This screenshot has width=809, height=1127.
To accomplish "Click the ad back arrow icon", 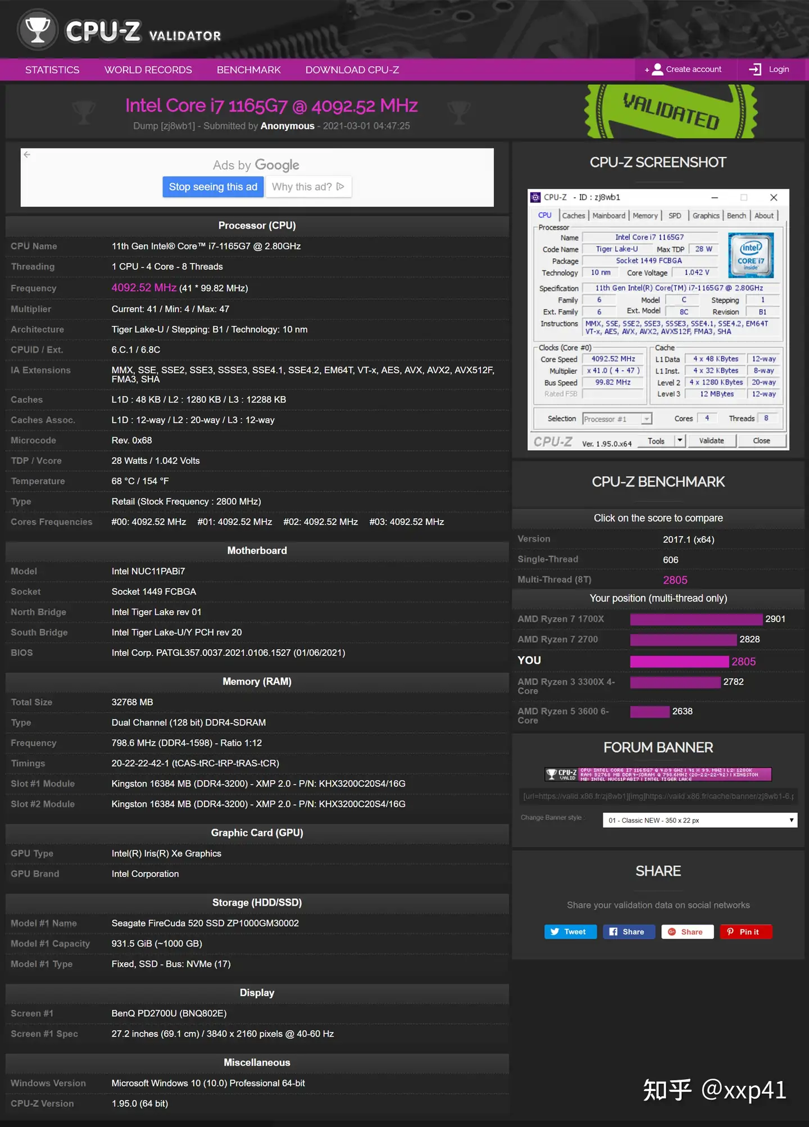I will 27,155.
